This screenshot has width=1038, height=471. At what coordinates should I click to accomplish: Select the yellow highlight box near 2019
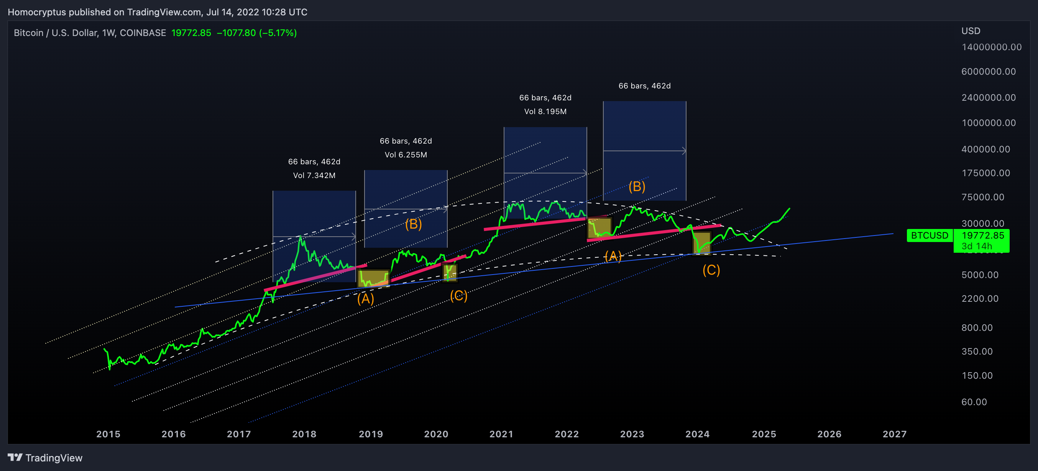click(x=374, y=278)
